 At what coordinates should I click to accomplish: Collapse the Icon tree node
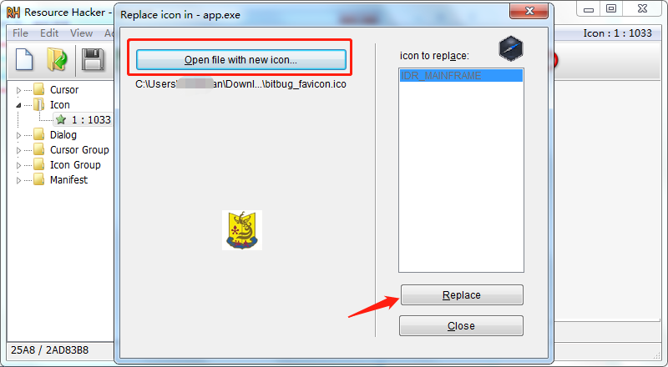click(x=18, y=105)
